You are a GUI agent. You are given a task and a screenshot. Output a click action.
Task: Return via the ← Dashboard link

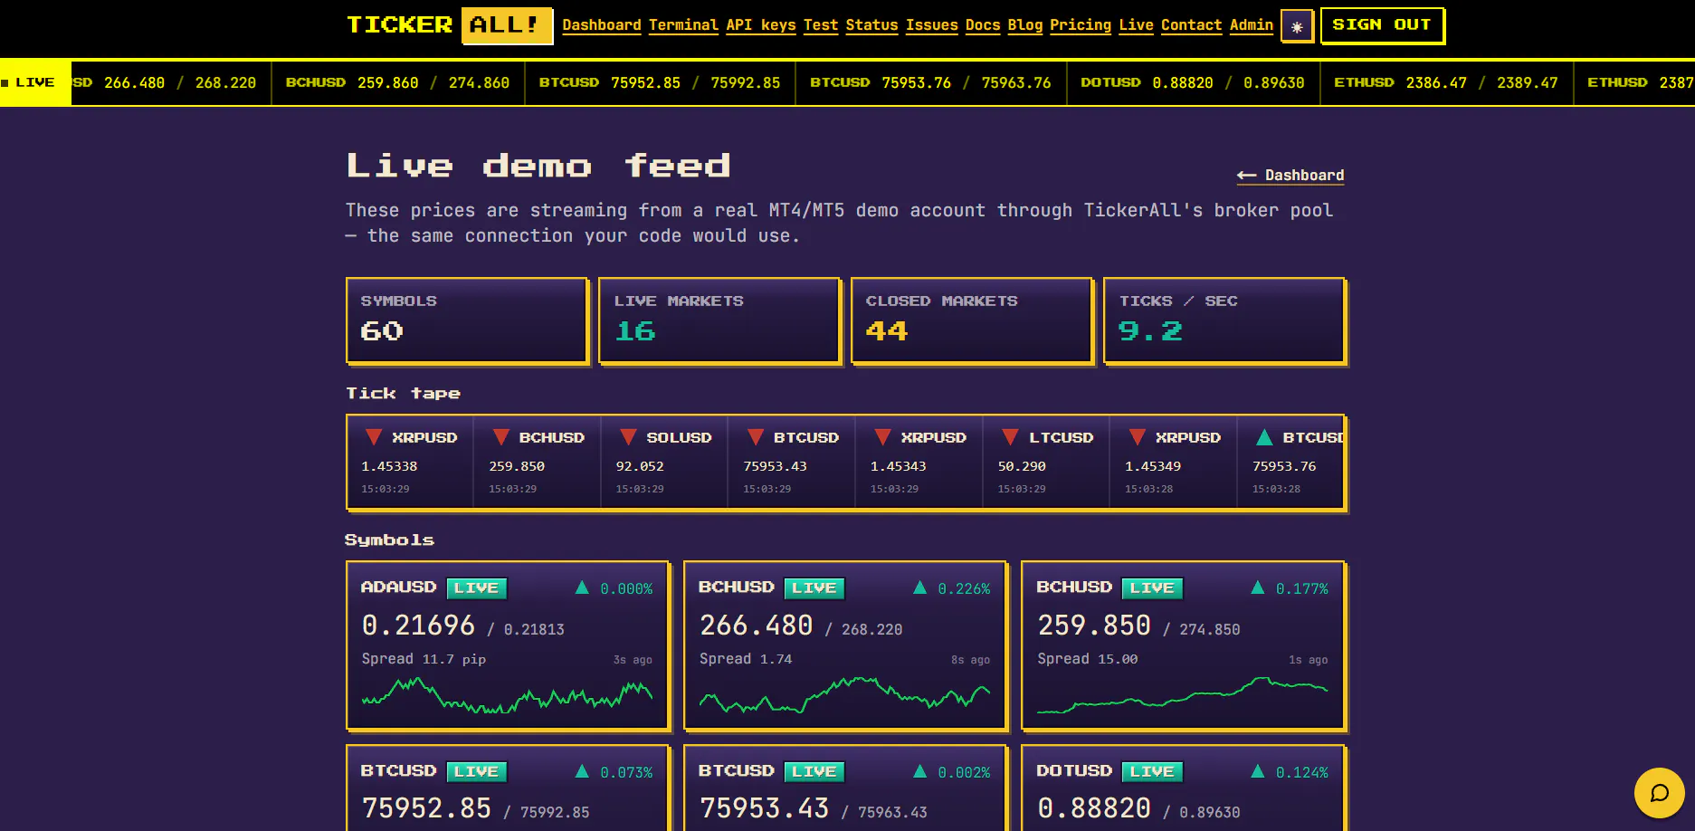point(1290,176)
